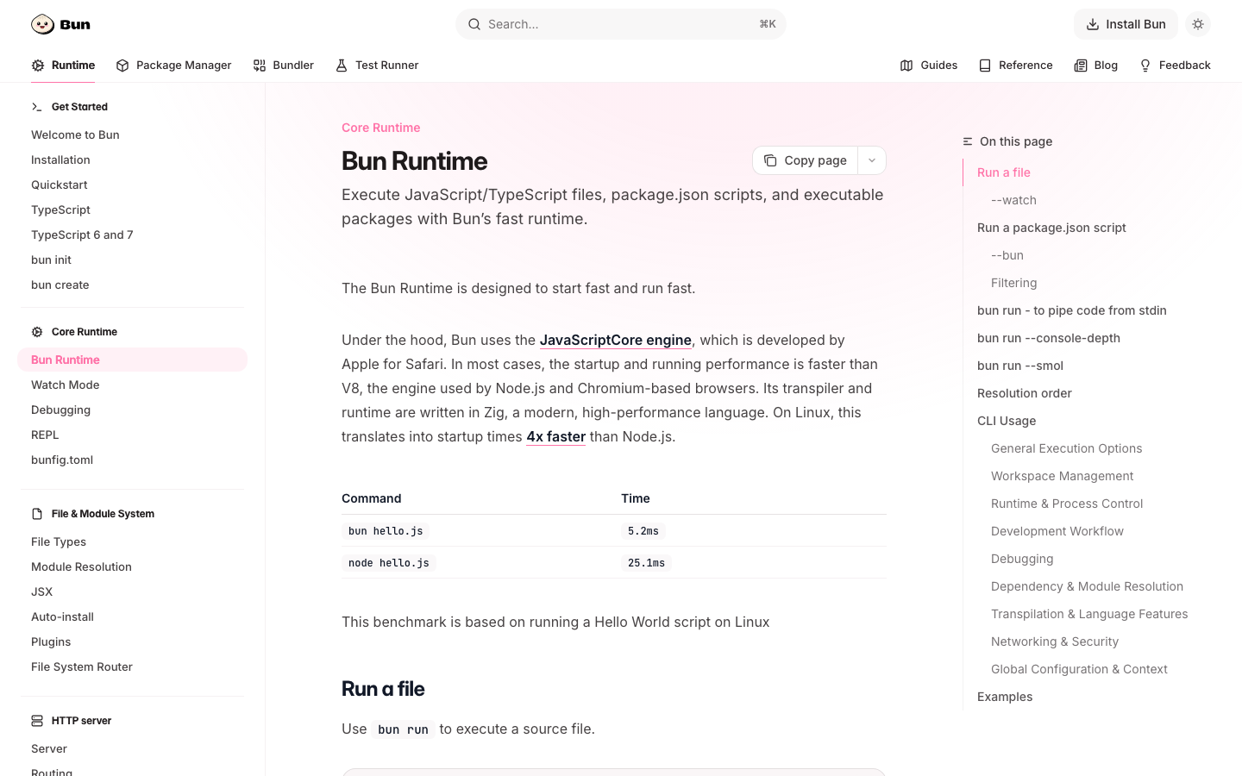
Task: Open the REPL page
Action: pos(45,435)
